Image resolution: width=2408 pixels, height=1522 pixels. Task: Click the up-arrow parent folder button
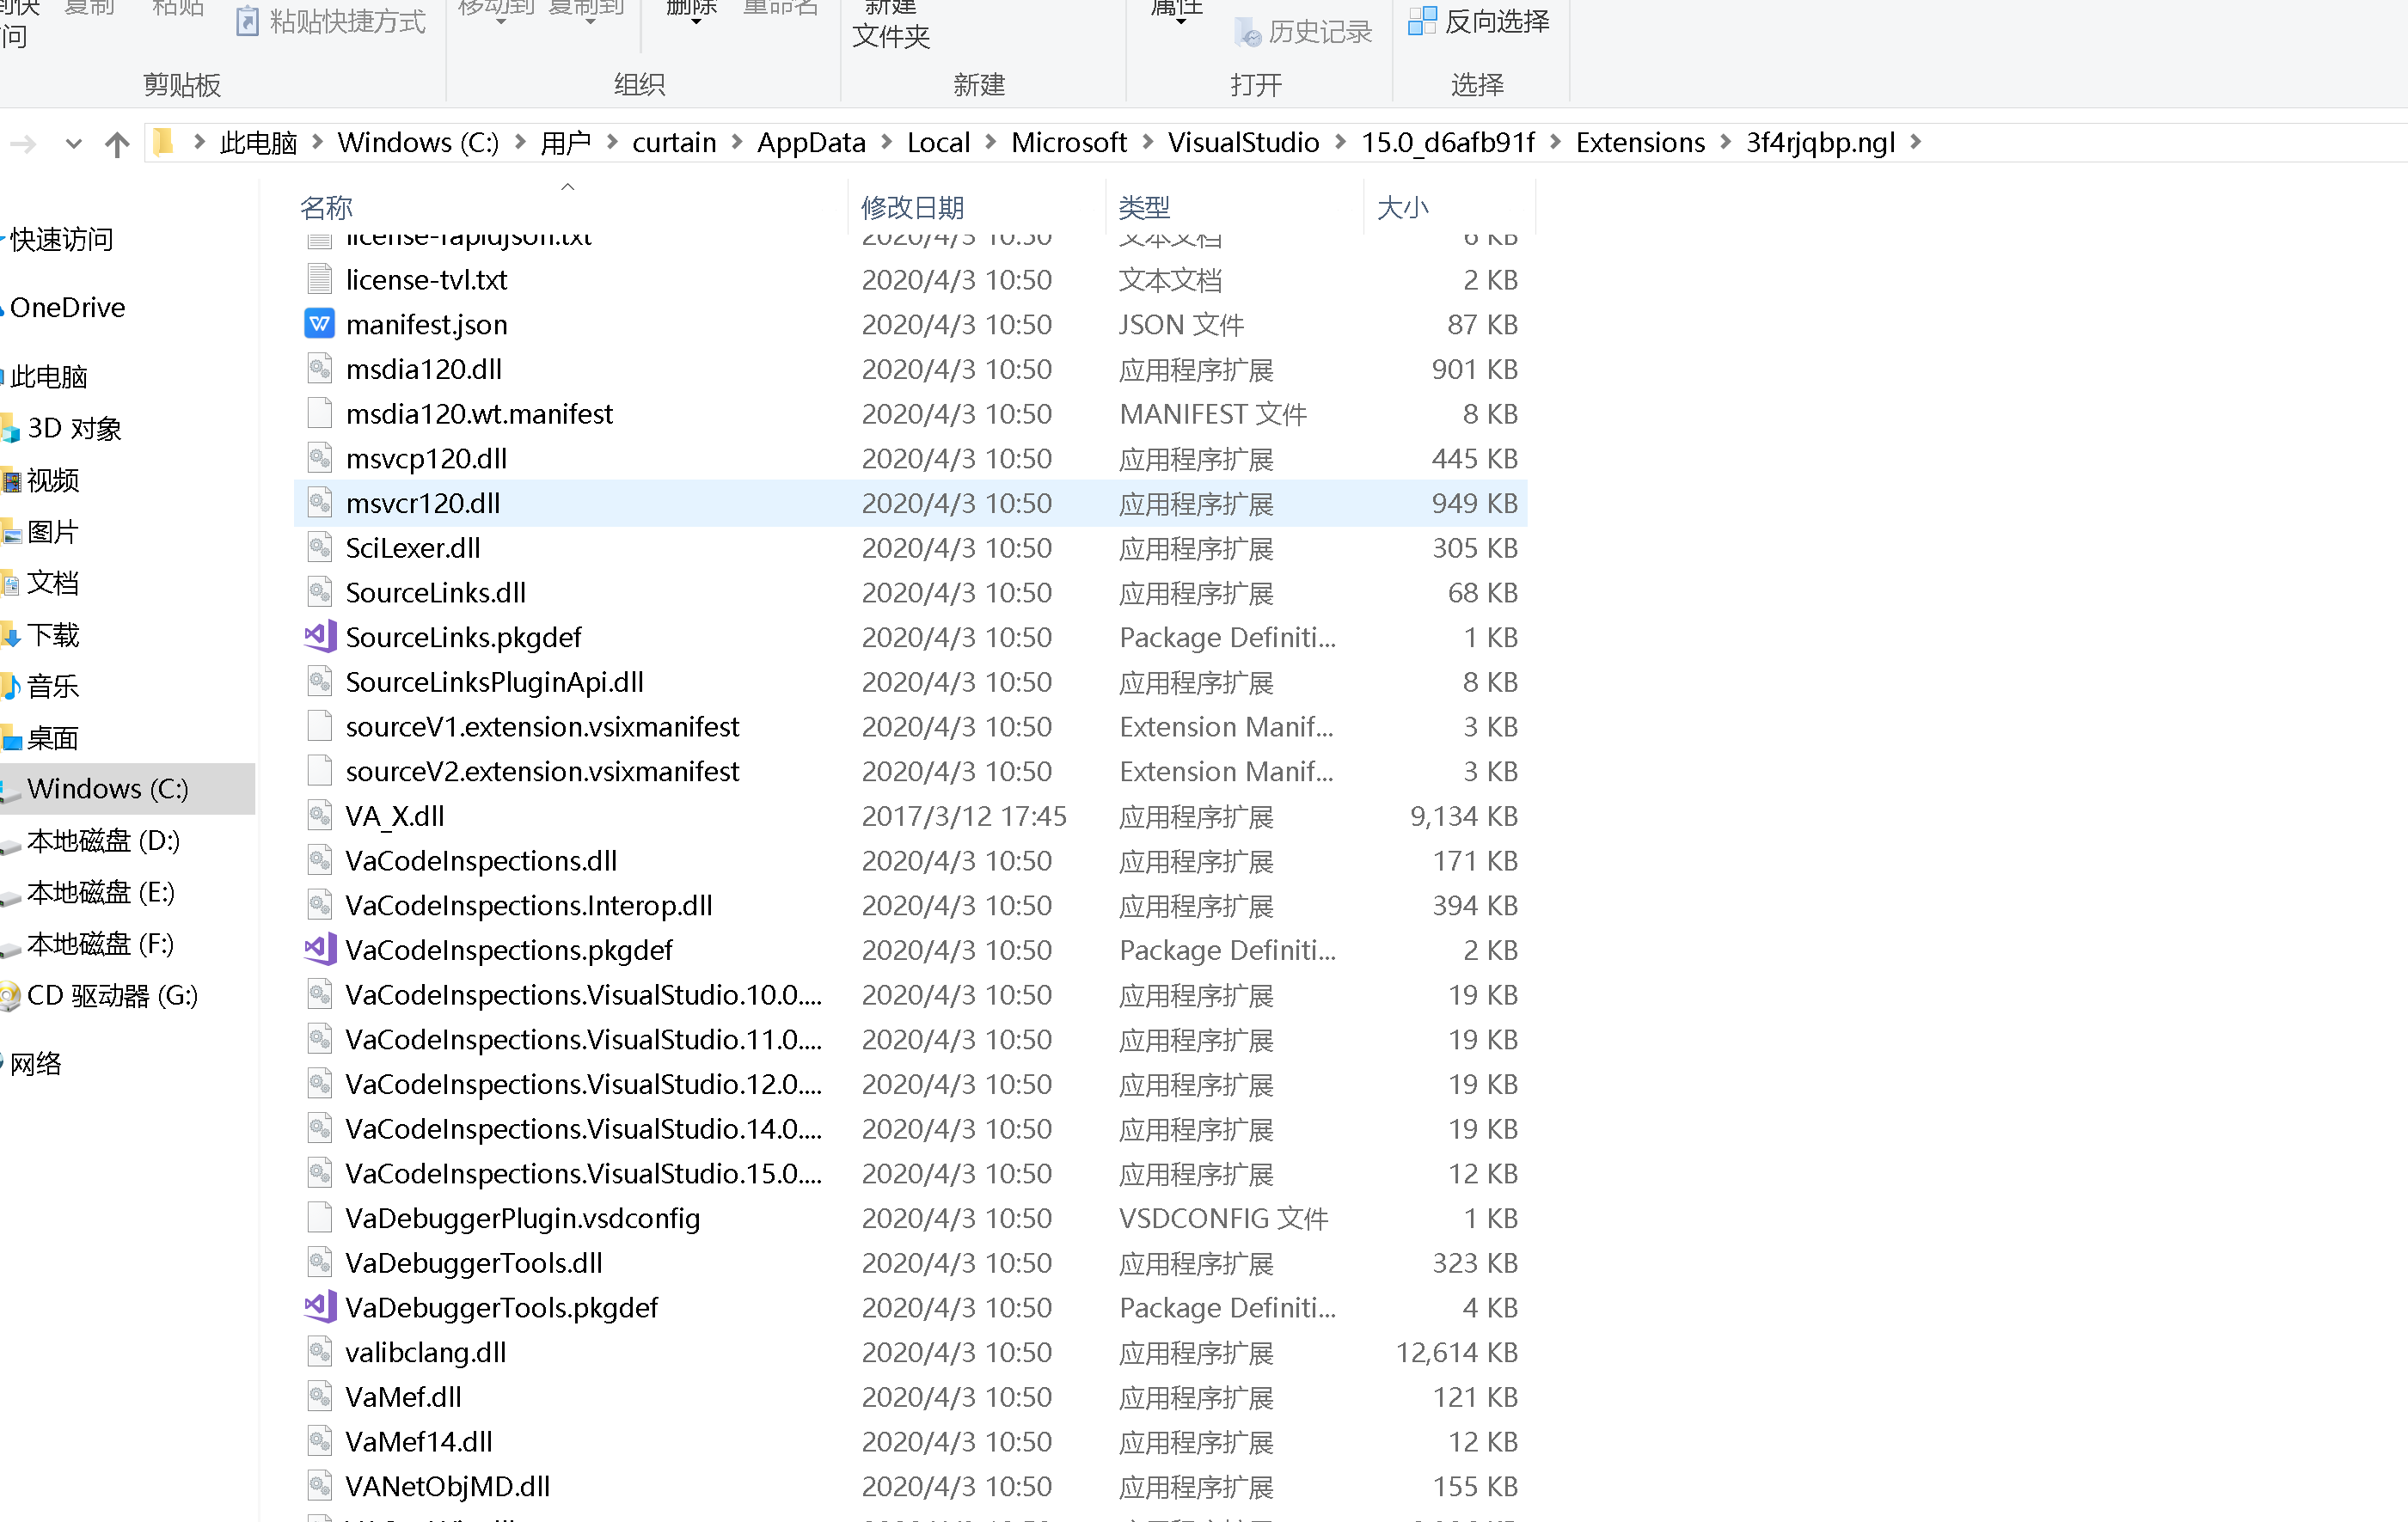(x=117, y=144)
